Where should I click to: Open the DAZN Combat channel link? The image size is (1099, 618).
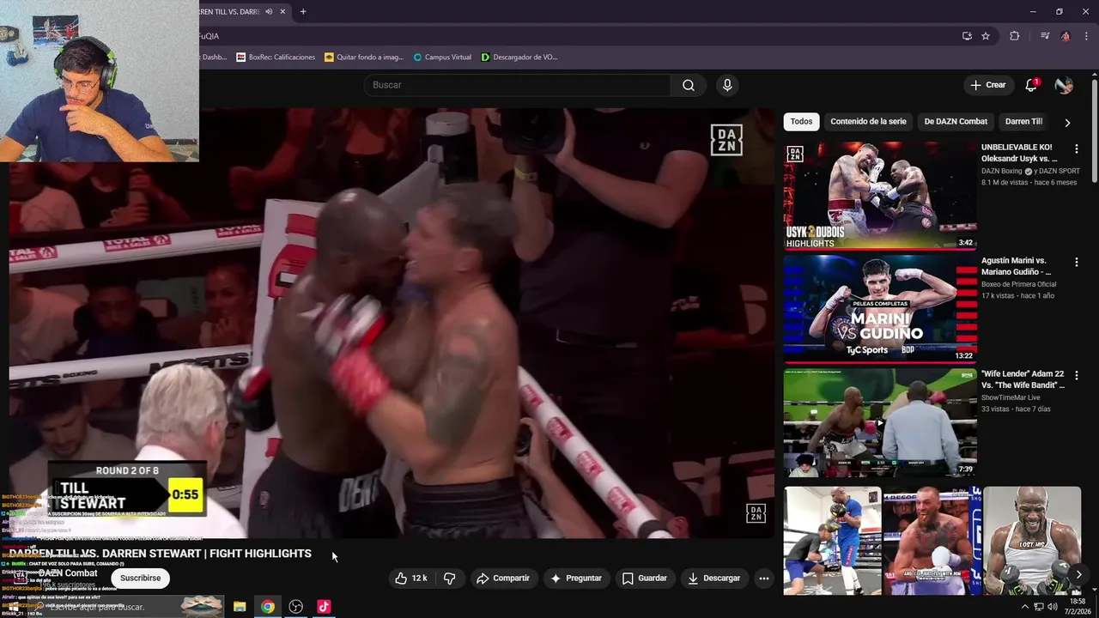(x=68, y=573)
